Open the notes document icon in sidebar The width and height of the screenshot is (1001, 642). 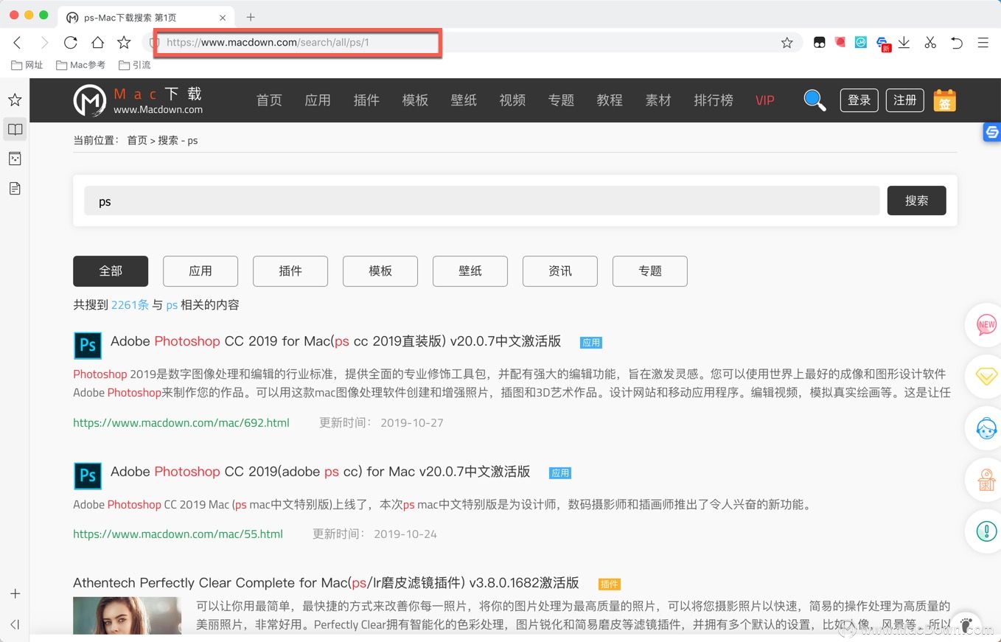(15, 189)
